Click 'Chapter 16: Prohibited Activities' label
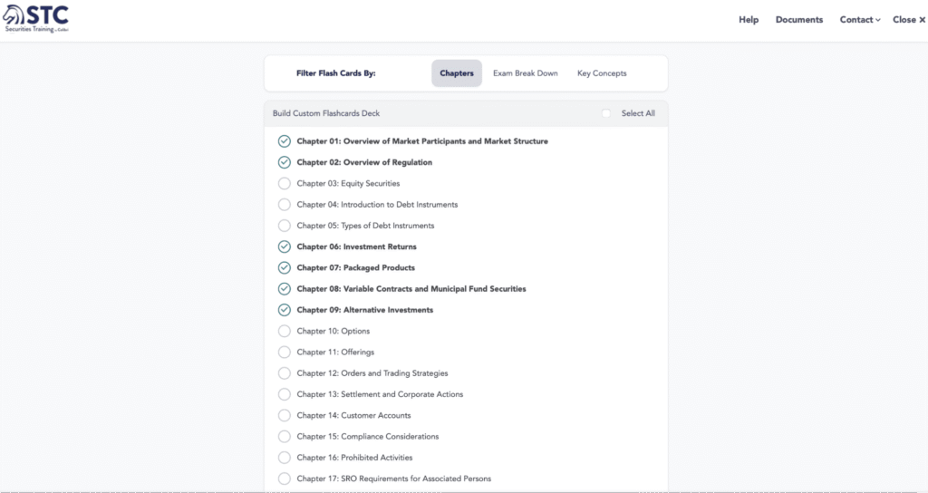Viewport: 928px width, 493px height. click(x=354, y=458)
